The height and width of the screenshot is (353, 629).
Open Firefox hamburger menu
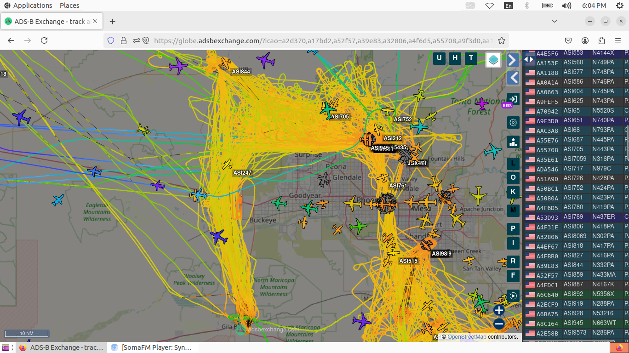tap(618, 40)
